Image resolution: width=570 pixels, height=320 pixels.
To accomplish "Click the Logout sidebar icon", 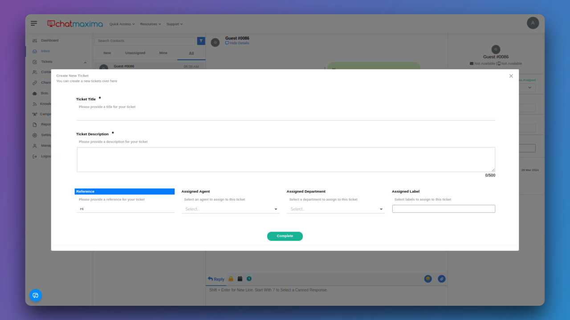I will pos(35,156).
